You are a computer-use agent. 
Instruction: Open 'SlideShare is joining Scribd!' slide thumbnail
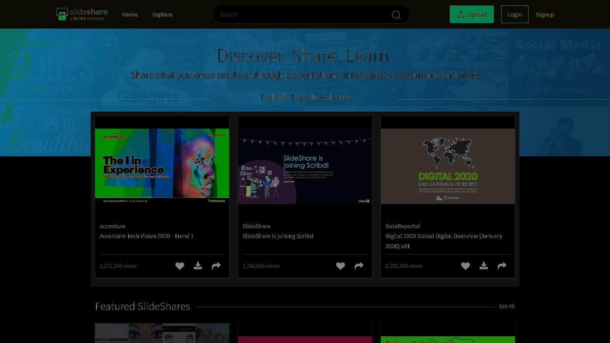point(305,166)
